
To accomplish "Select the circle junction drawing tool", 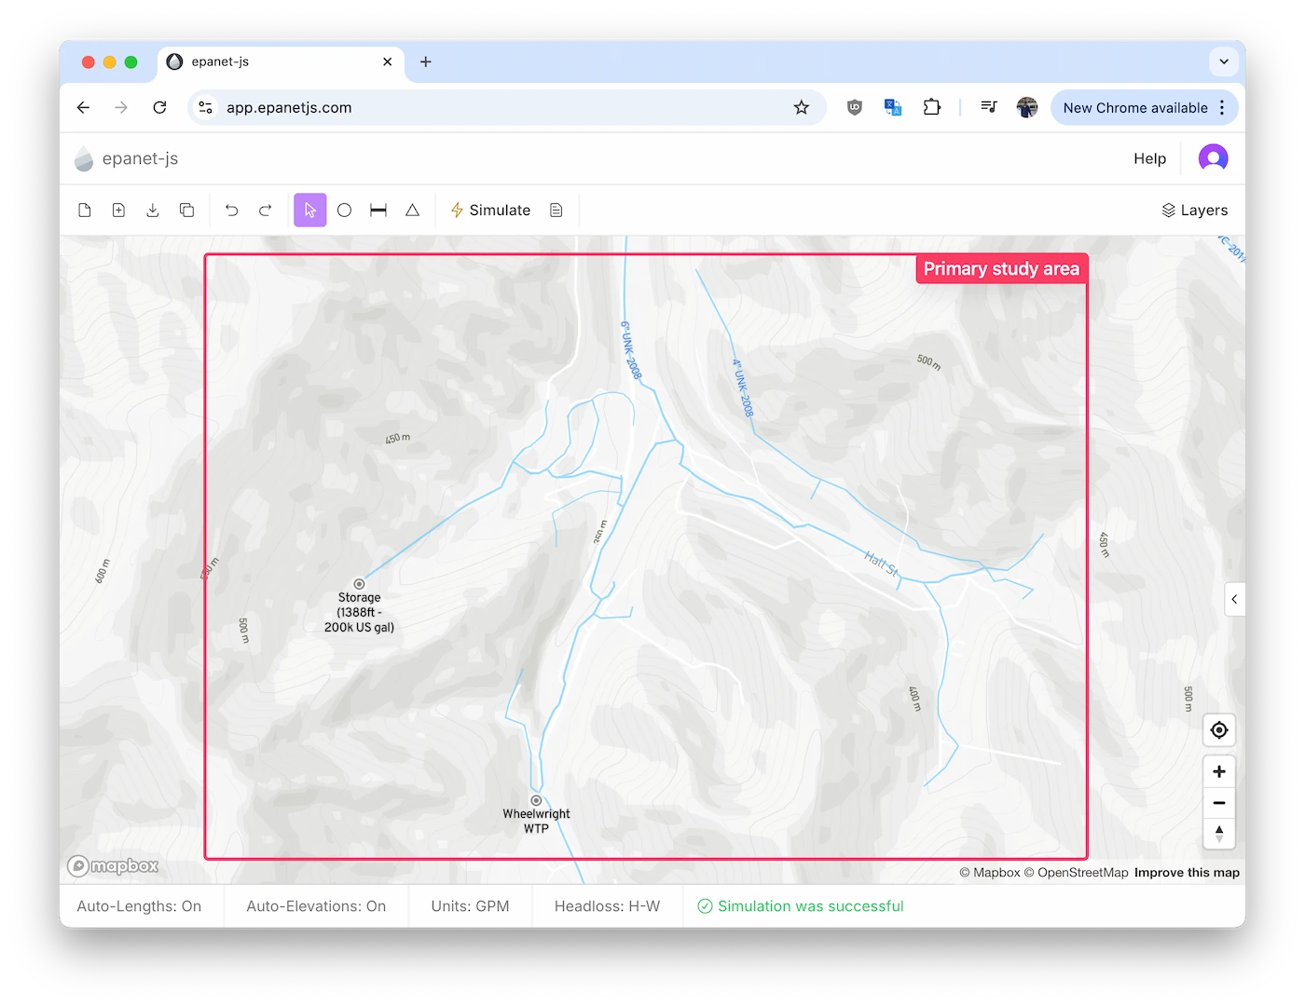I will click(344, 211).
